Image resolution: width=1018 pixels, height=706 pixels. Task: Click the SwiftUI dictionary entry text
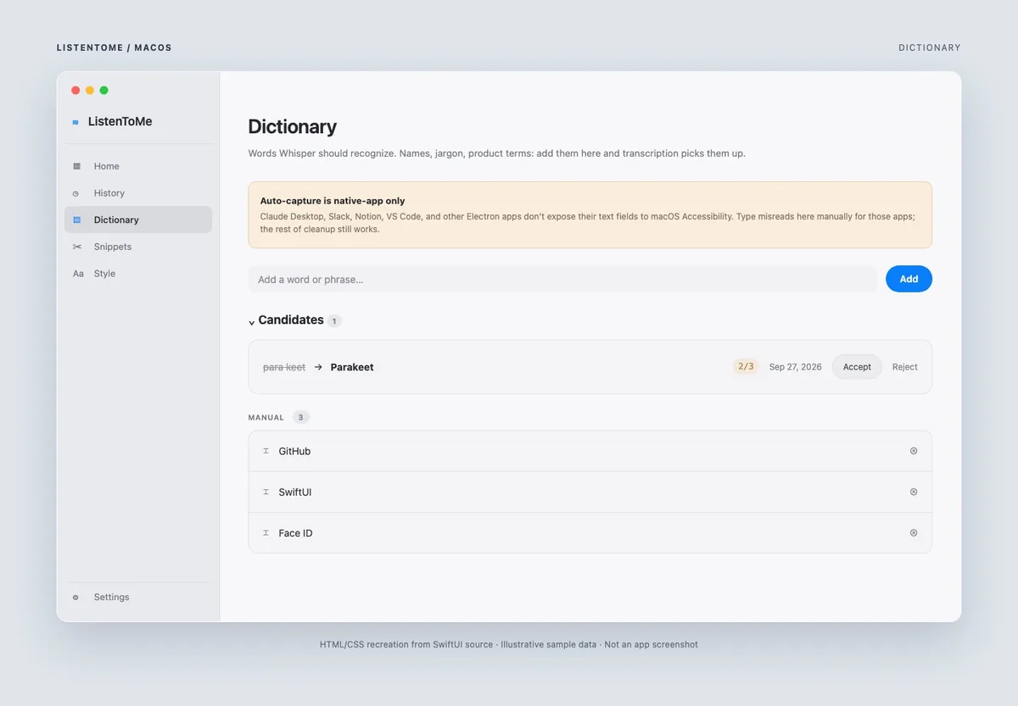295,492
